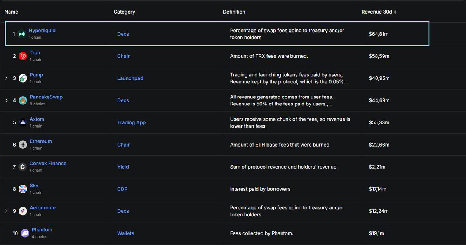Open the Trading App category link
This screenshot has height=245, width=466.
click(132, 122)
